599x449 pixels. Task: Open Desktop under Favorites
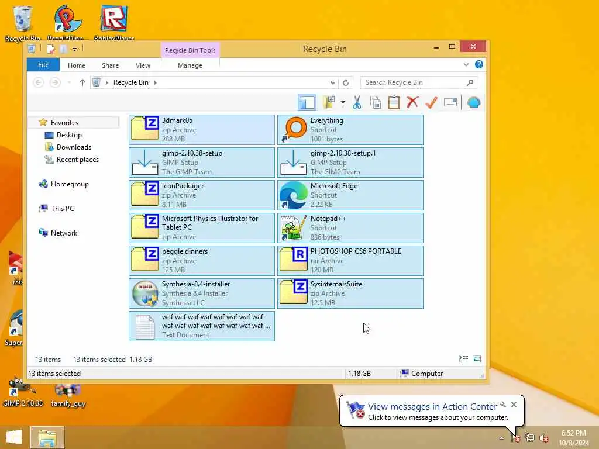[x=69, y=135]
